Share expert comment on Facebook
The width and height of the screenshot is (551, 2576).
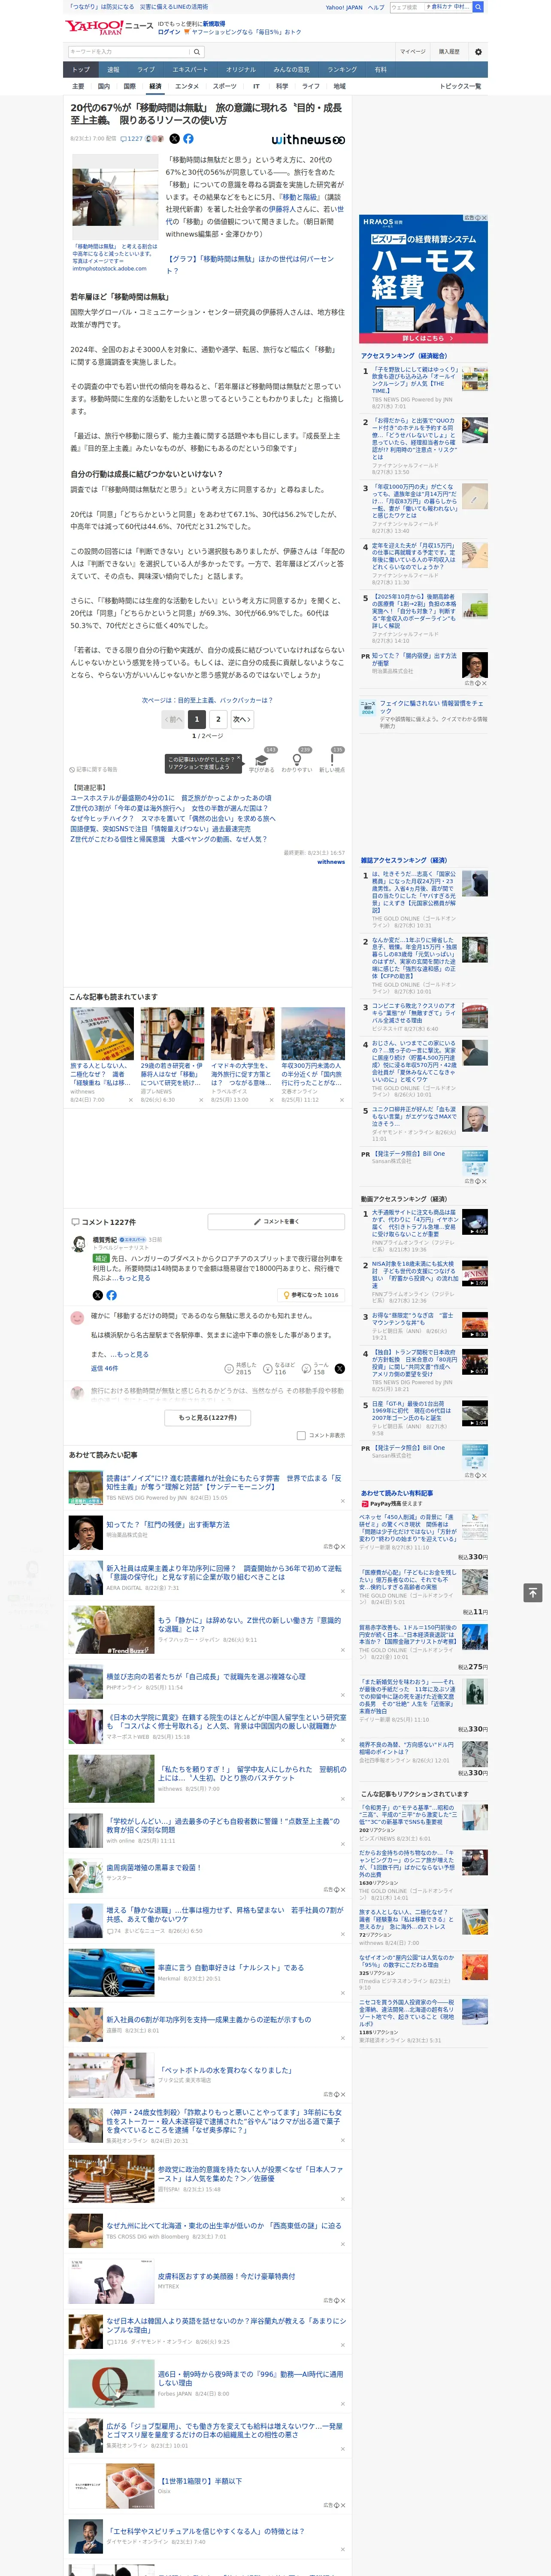click(111, 1295)
